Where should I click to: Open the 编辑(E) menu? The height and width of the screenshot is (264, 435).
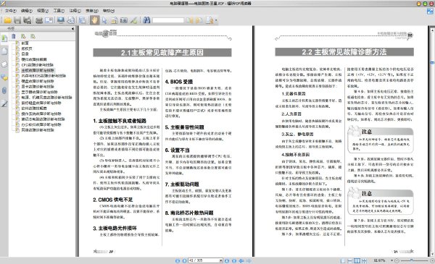point(27,11)
